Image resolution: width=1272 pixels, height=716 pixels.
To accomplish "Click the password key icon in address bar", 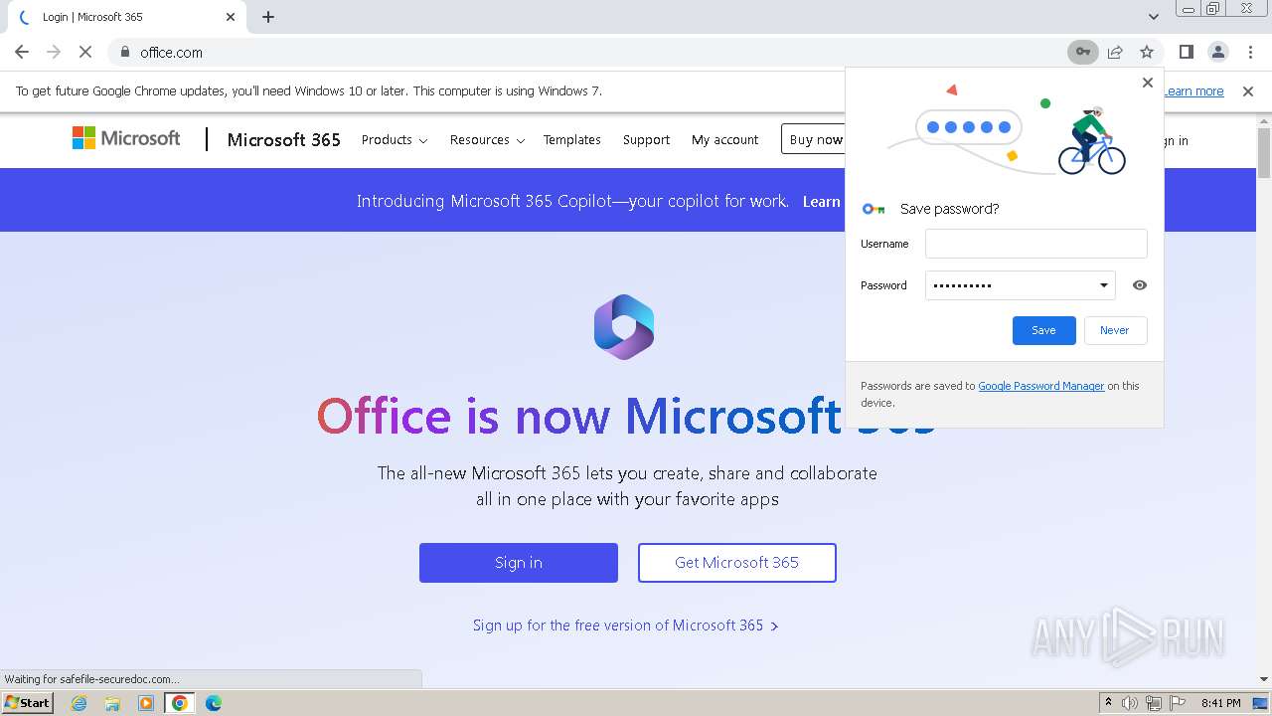I will 1083,52.
